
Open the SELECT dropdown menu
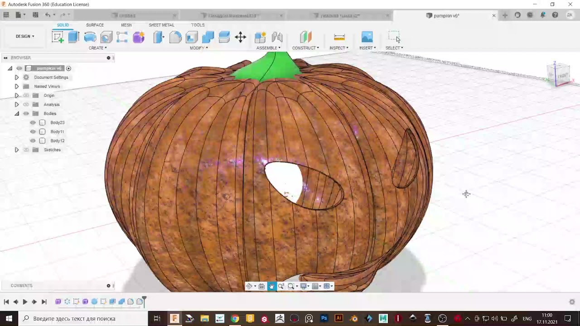(394, 48)
